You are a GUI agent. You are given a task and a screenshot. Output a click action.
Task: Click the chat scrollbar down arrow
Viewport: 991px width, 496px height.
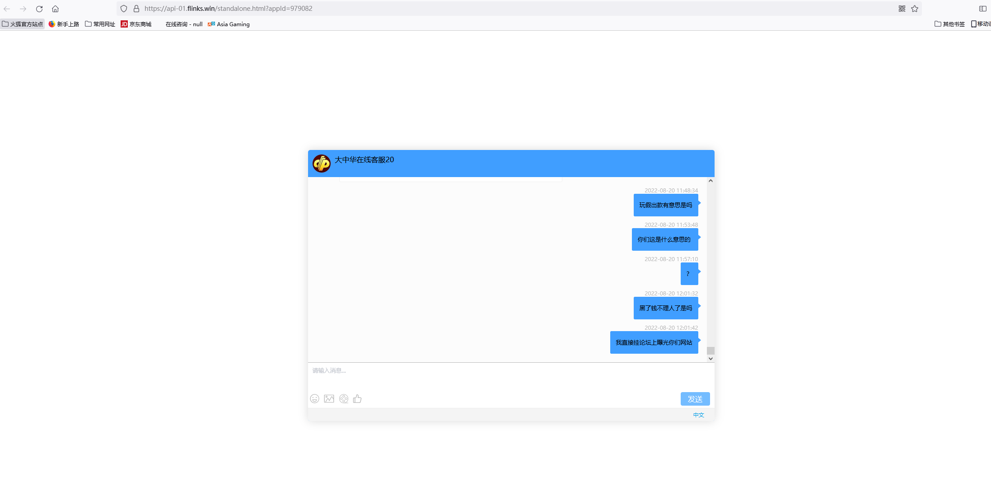(711, 359)
